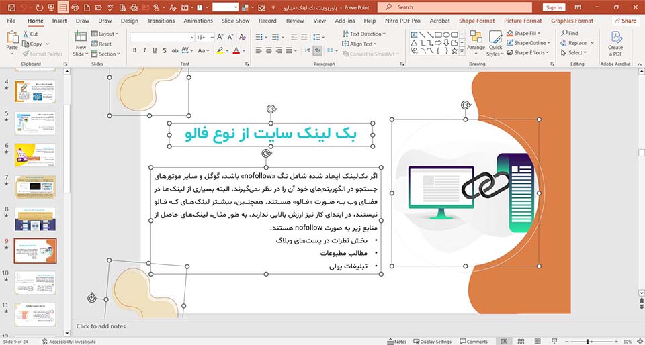Open the Shape Effects dropdown
This screenshot has height=345, width=645.
tap(528, 52)
